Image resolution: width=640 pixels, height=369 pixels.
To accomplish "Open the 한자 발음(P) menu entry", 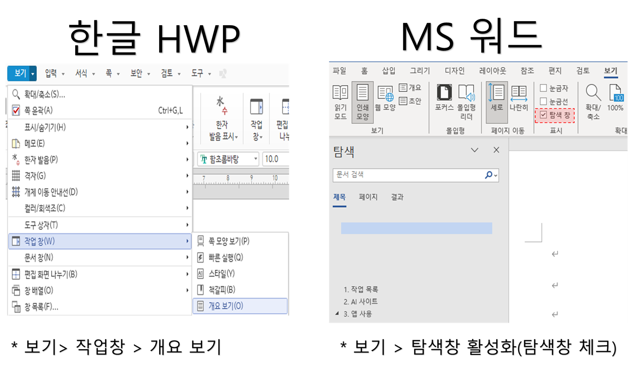I will (100, 159).
